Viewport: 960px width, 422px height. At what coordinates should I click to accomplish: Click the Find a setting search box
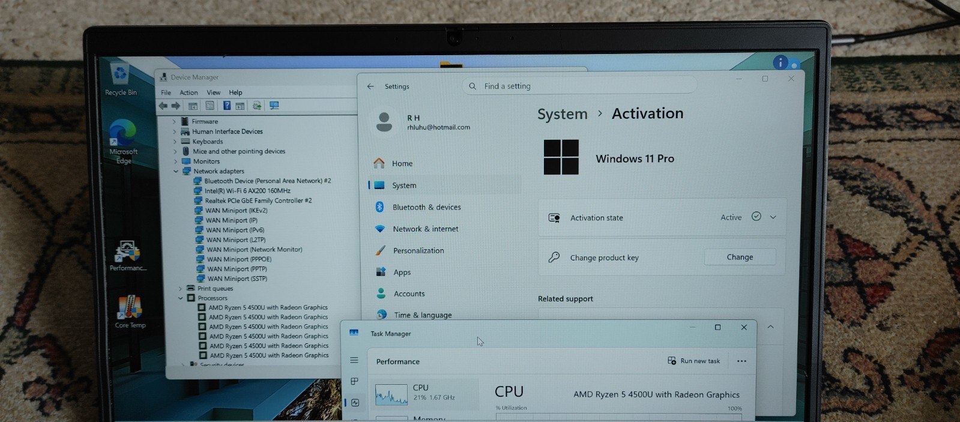click(579, 86)
